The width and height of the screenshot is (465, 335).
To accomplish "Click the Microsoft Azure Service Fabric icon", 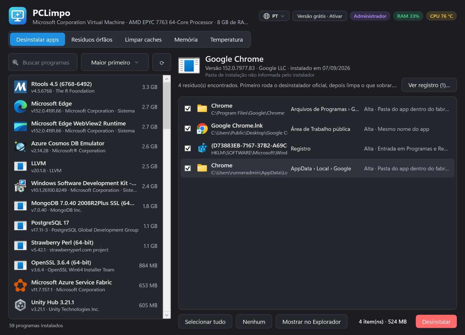I will coord(20,285).
